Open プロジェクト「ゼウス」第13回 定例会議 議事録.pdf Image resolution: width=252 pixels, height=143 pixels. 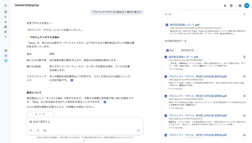coord(198,135)
